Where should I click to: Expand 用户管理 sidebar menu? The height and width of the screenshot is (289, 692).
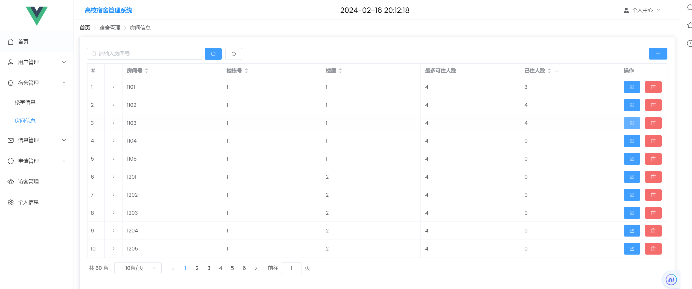(37, 62)
